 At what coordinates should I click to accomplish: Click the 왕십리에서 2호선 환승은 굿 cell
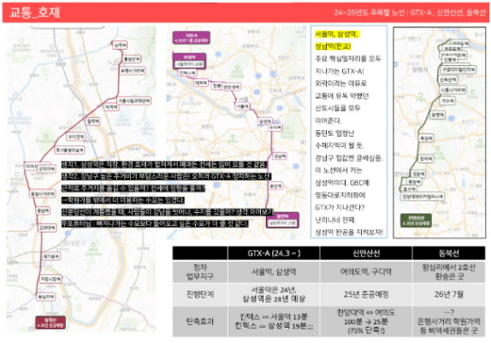(x=449, y=272)
